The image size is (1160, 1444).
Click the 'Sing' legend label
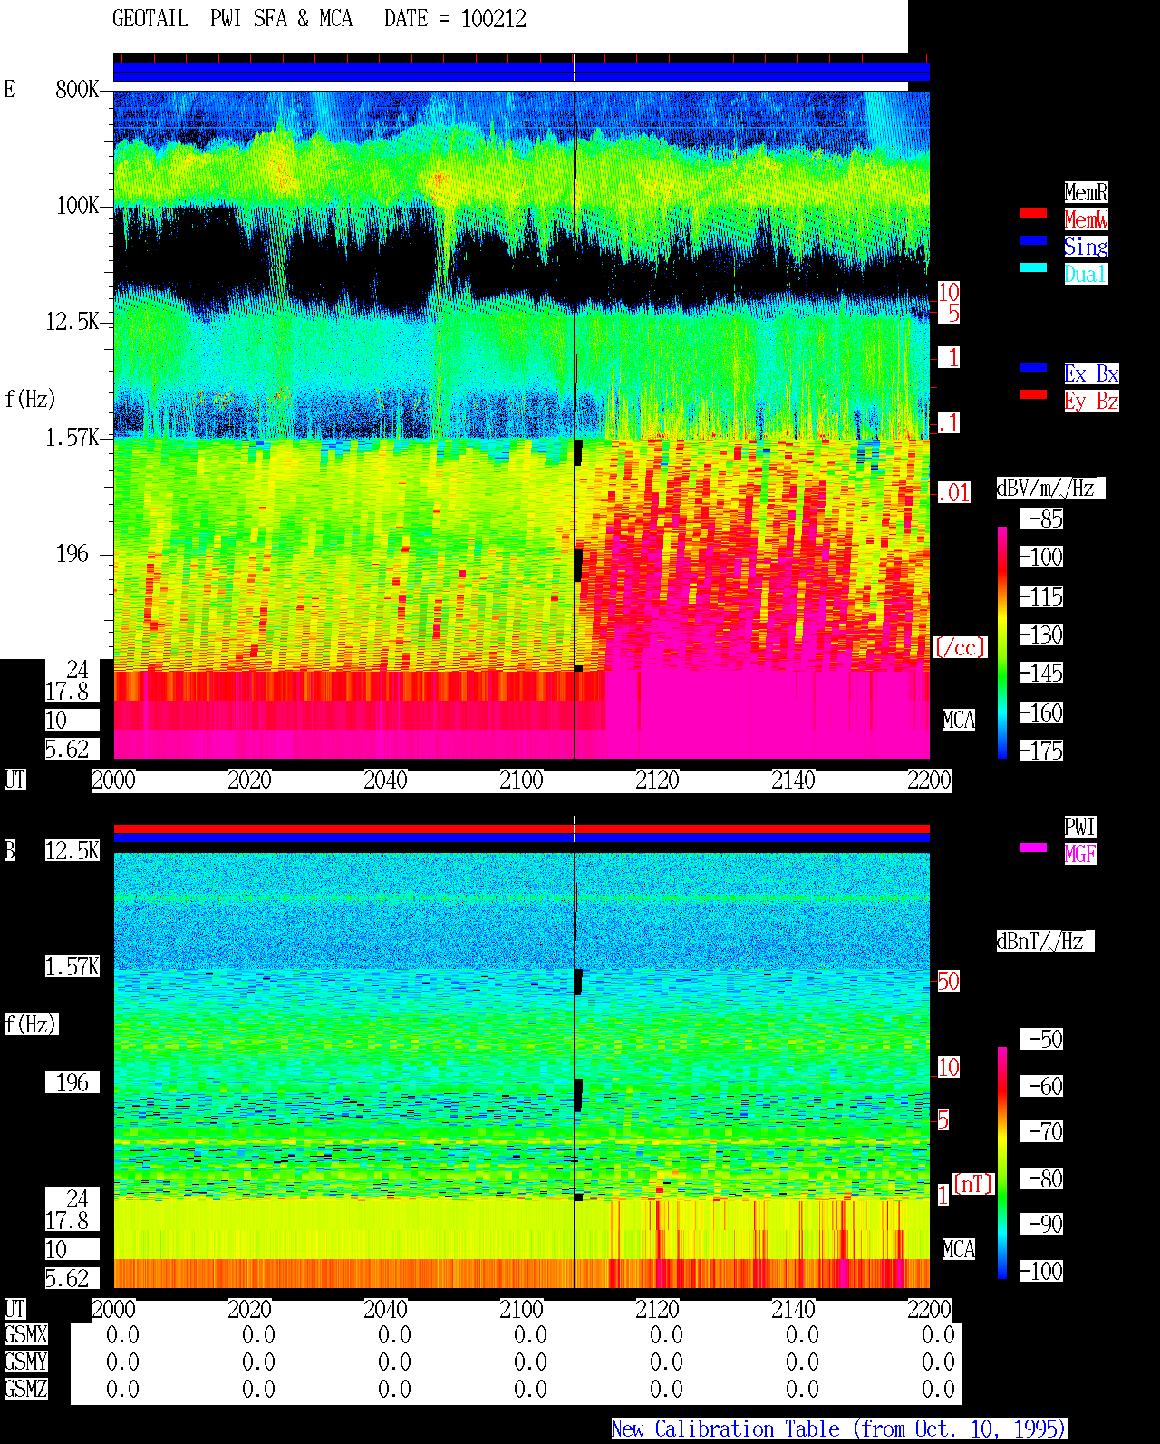click(x=1086, y=247)
